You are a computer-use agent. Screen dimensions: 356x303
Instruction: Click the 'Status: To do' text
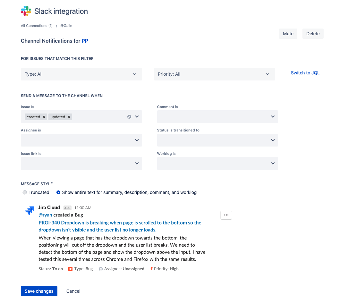coord(51,269)
